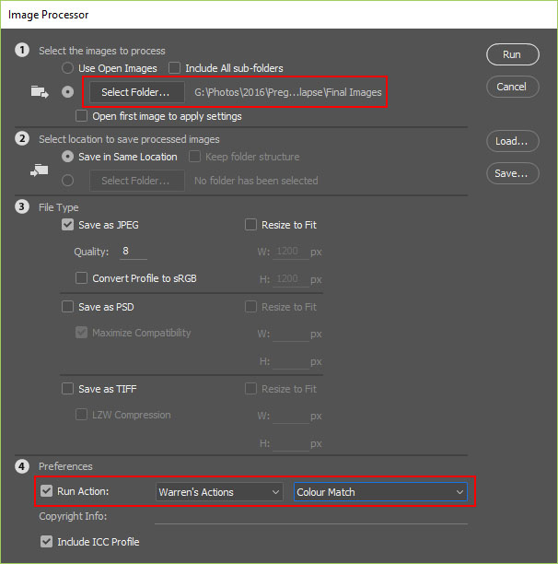The height and width of the screenshot is (564, 558).
Task: Click the JPEG width field showing 1200
Action: tap(291, 251)
